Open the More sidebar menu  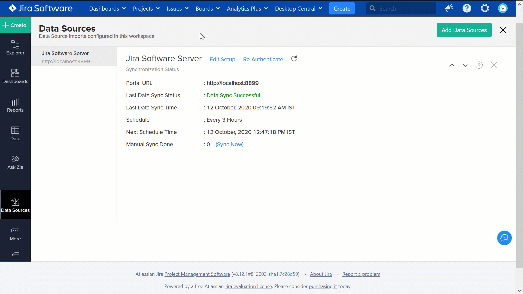(15, 234)
